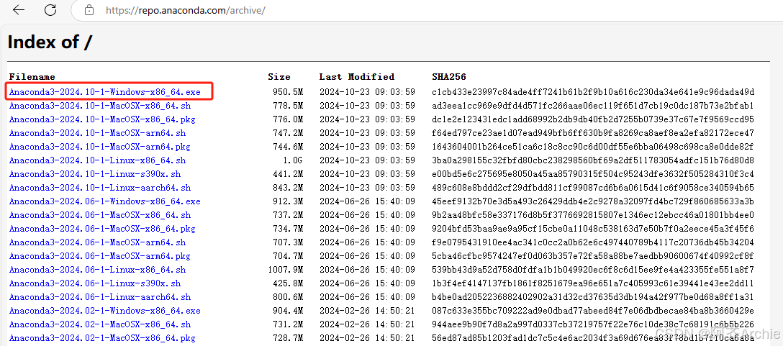783x346 pixels.
Task: Click SHA256 hash starting with c1cb433e
Action: pos(593,92)
